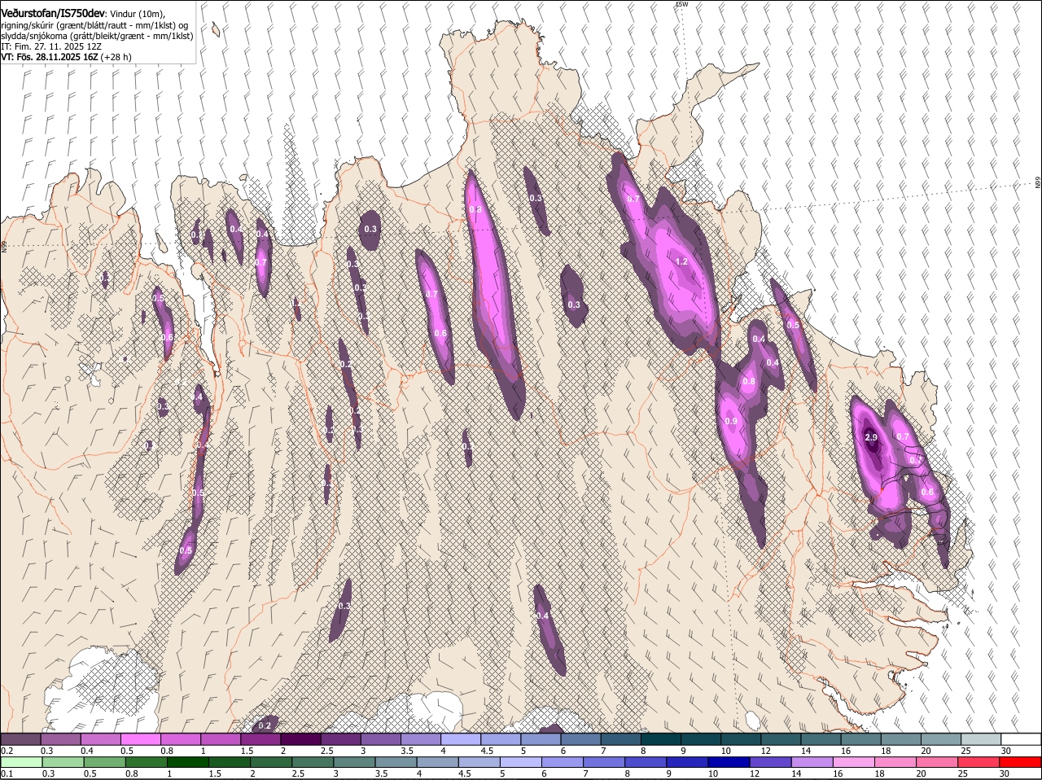Click the 30 red swatch in rain legend
This screenshot has height=780, width=1042.
click(x=1021, y=762)
